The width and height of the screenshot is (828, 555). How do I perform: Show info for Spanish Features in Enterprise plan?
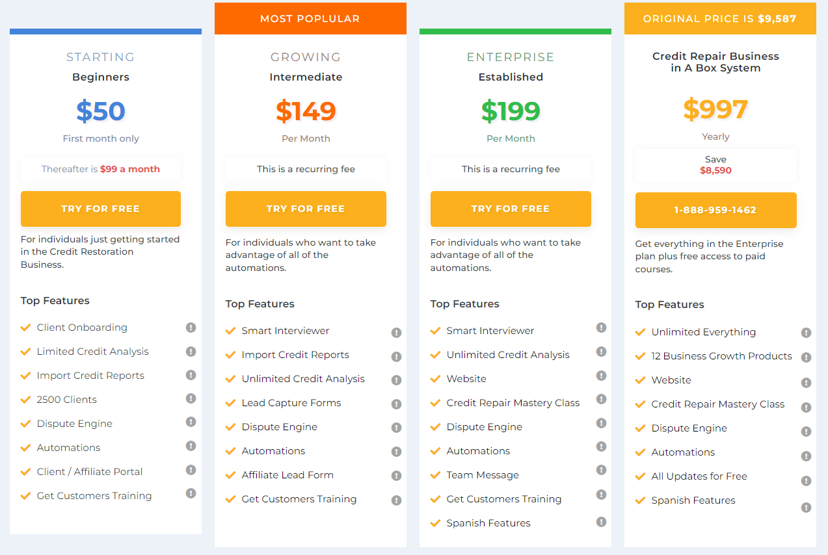(x=601, y=521)
